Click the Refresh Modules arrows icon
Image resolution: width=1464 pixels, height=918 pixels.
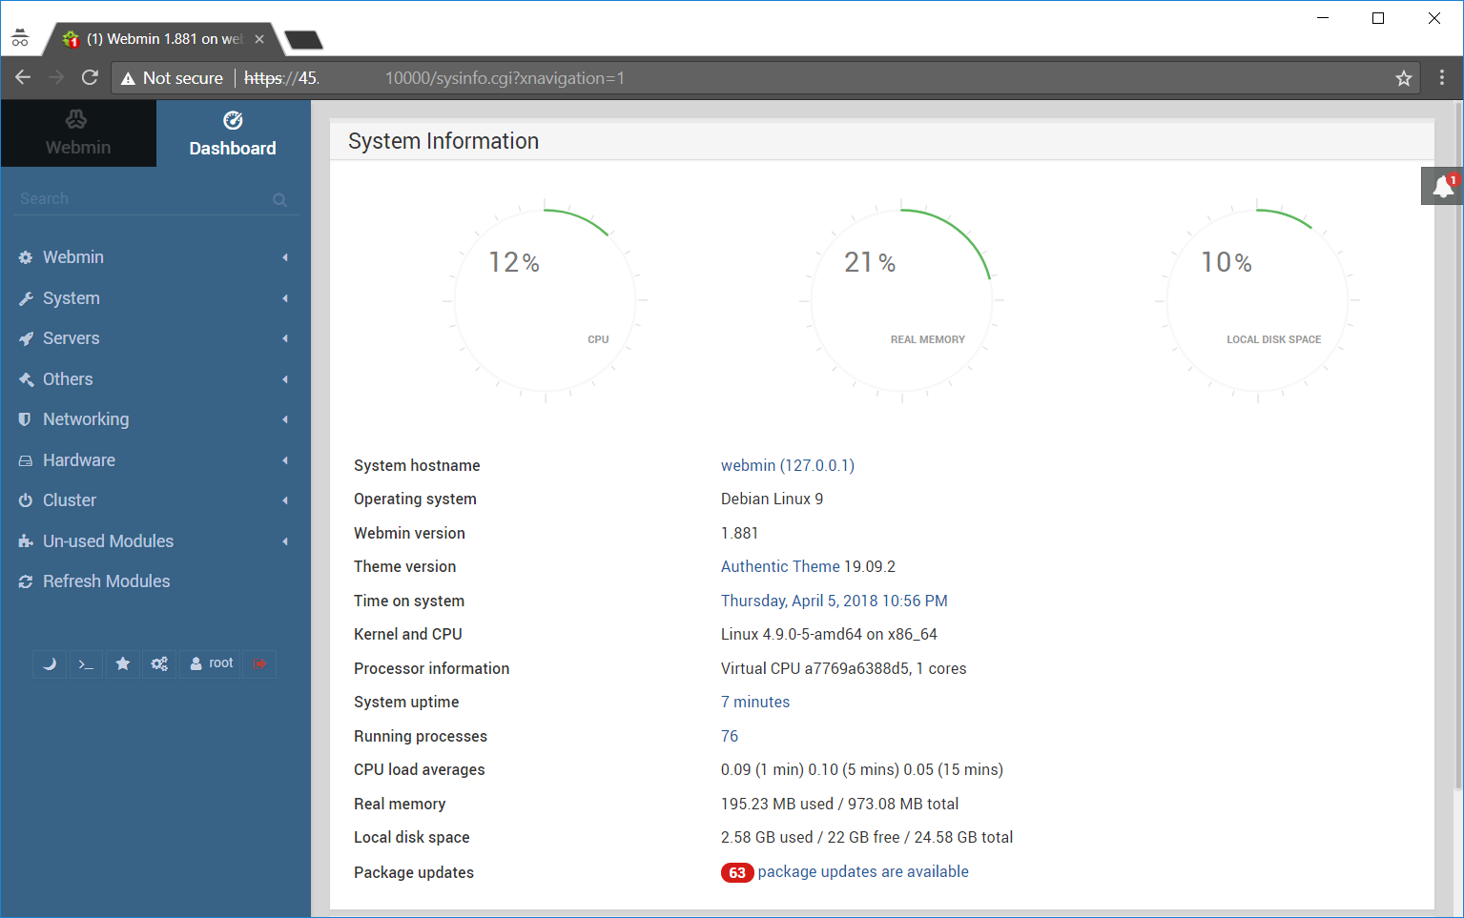click(26, 581)
